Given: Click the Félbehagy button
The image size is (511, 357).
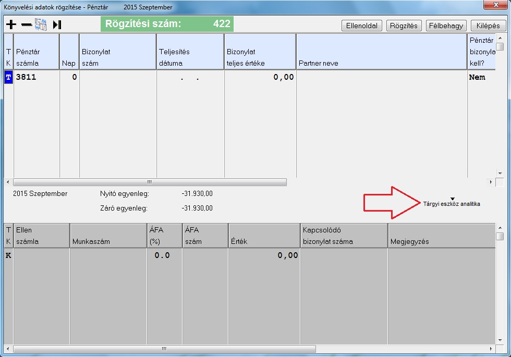Looking at the screenshot, I should click(x=446, y=26).
